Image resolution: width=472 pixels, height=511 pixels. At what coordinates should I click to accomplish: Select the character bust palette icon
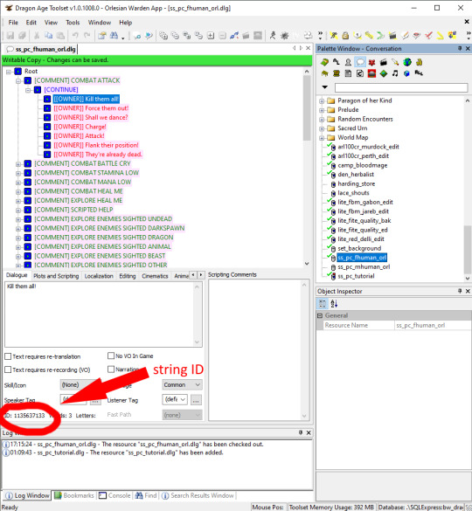pyautogui.click(x=349, y=62)
